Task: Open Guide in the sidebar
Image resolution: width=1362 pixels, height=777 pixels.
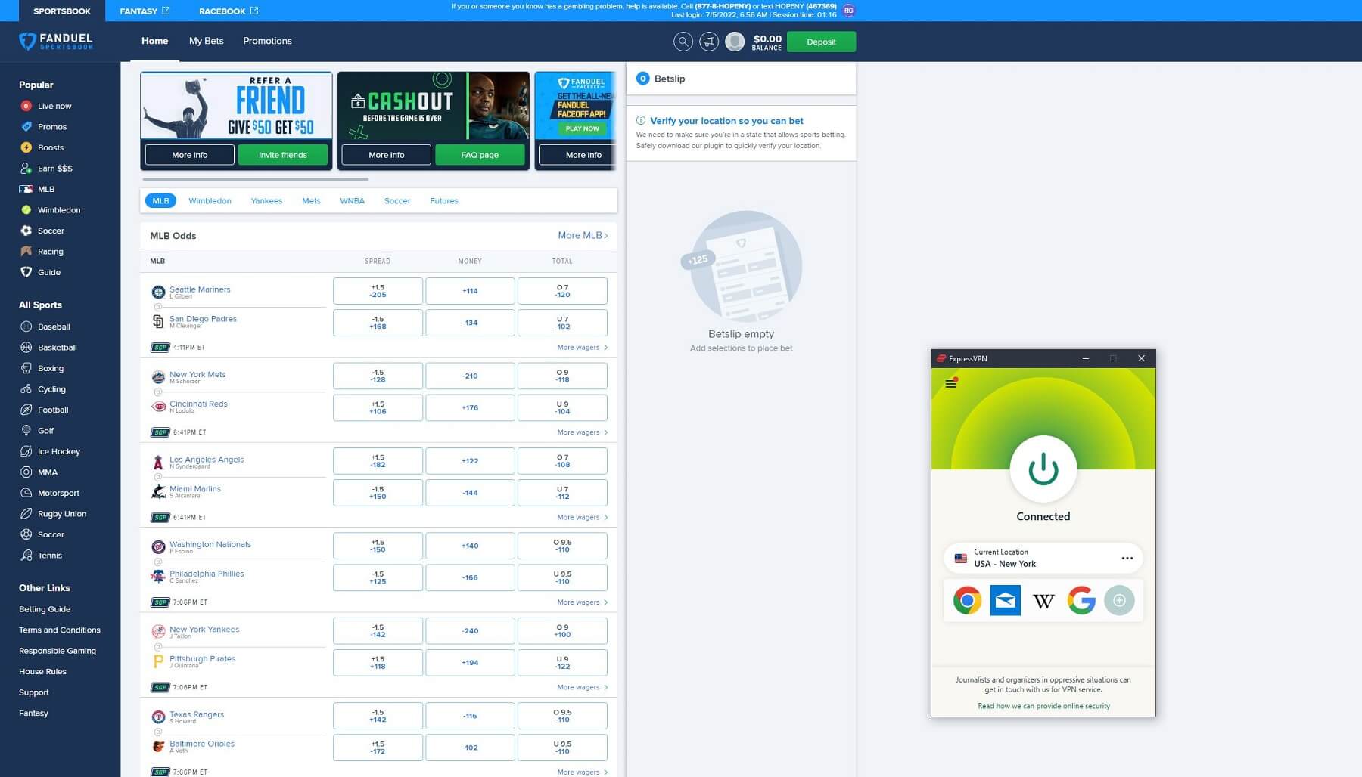Action: pos(41,272)
